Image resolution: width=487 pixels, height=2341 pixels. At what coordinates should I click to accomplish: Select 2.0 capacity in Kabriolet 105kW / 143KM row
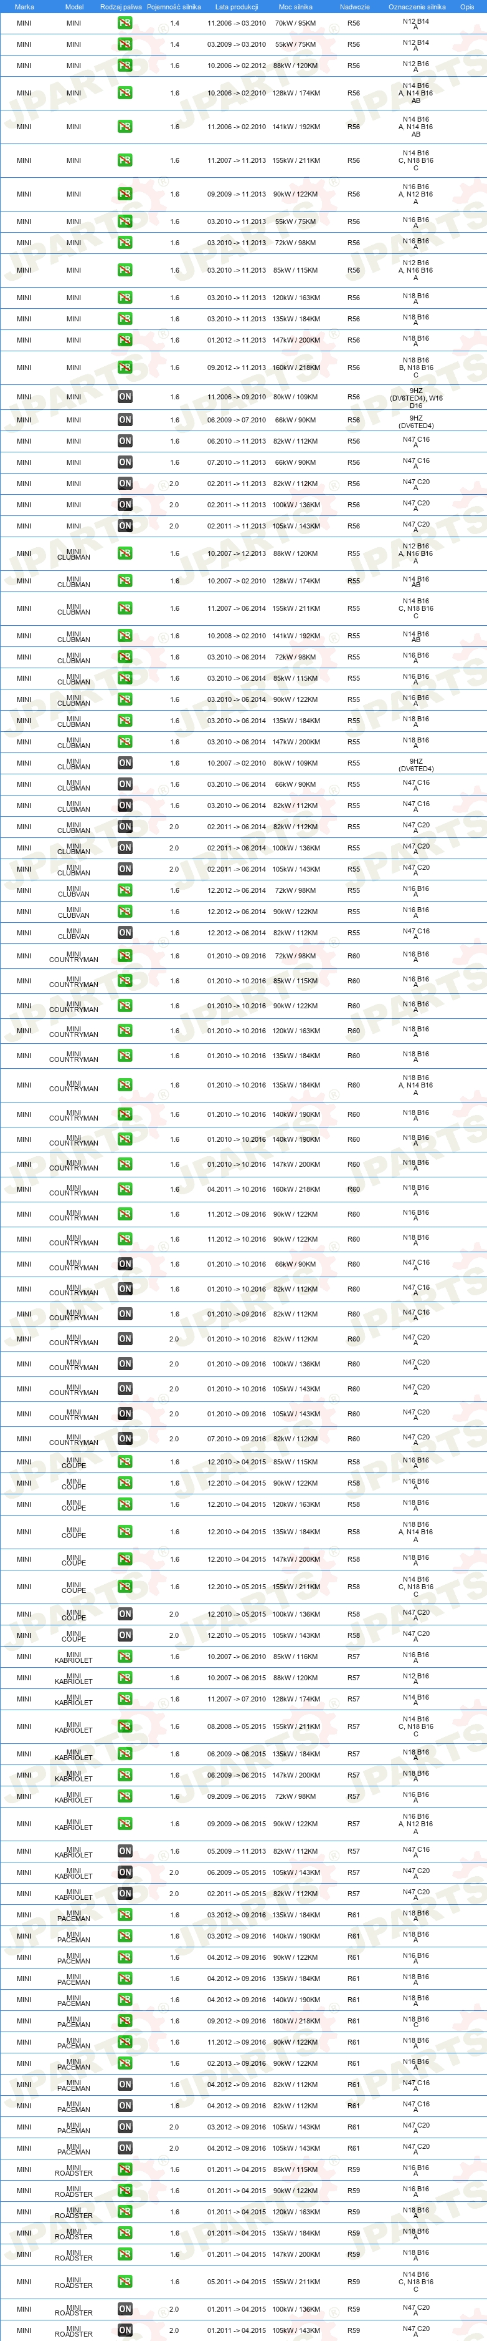coord(174,1872)
